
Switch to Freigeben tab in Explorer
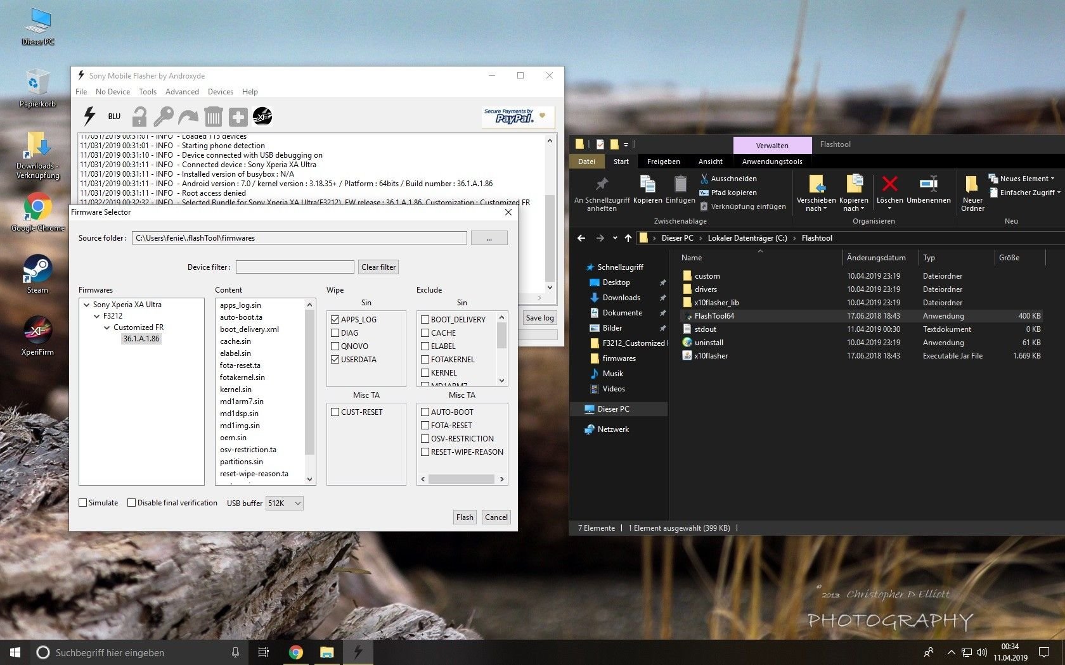coord(664,161)
